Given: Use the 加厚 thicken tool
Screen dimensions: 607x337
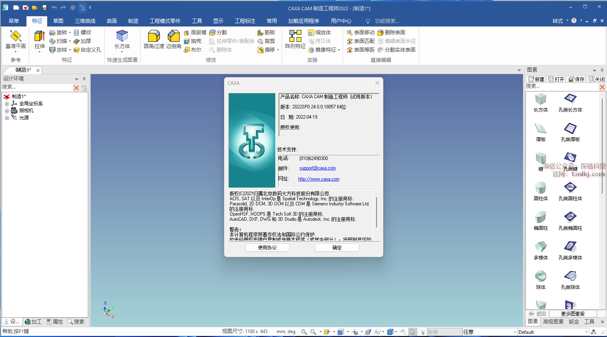Looking at the screenshot, I should (x=82, y=41).
